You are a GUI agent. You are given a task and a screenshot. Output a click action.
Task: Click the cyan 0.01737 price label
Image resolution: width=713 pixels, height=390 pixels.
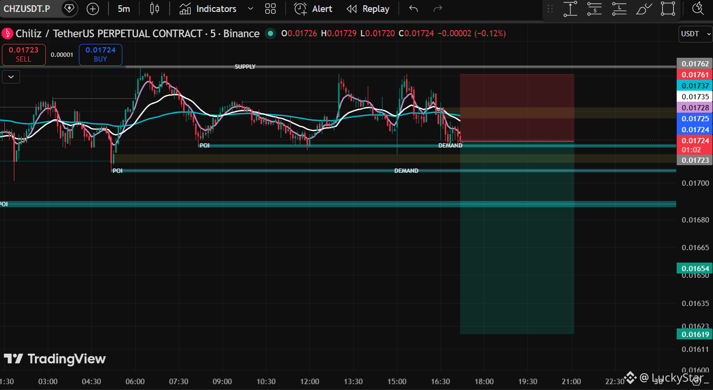coord(695,85)
